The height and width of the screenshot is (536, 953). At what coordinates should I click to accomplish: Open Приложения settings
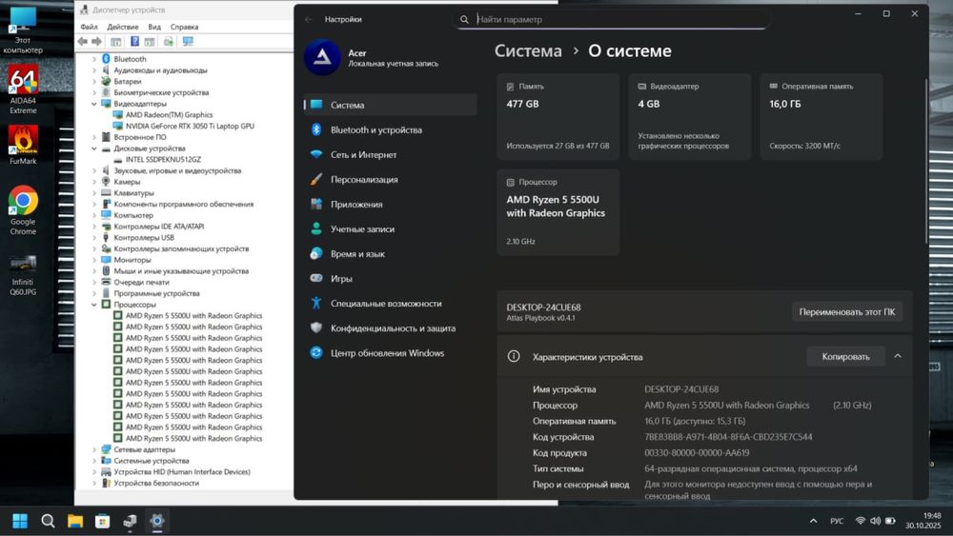click(x=390, y=205)
